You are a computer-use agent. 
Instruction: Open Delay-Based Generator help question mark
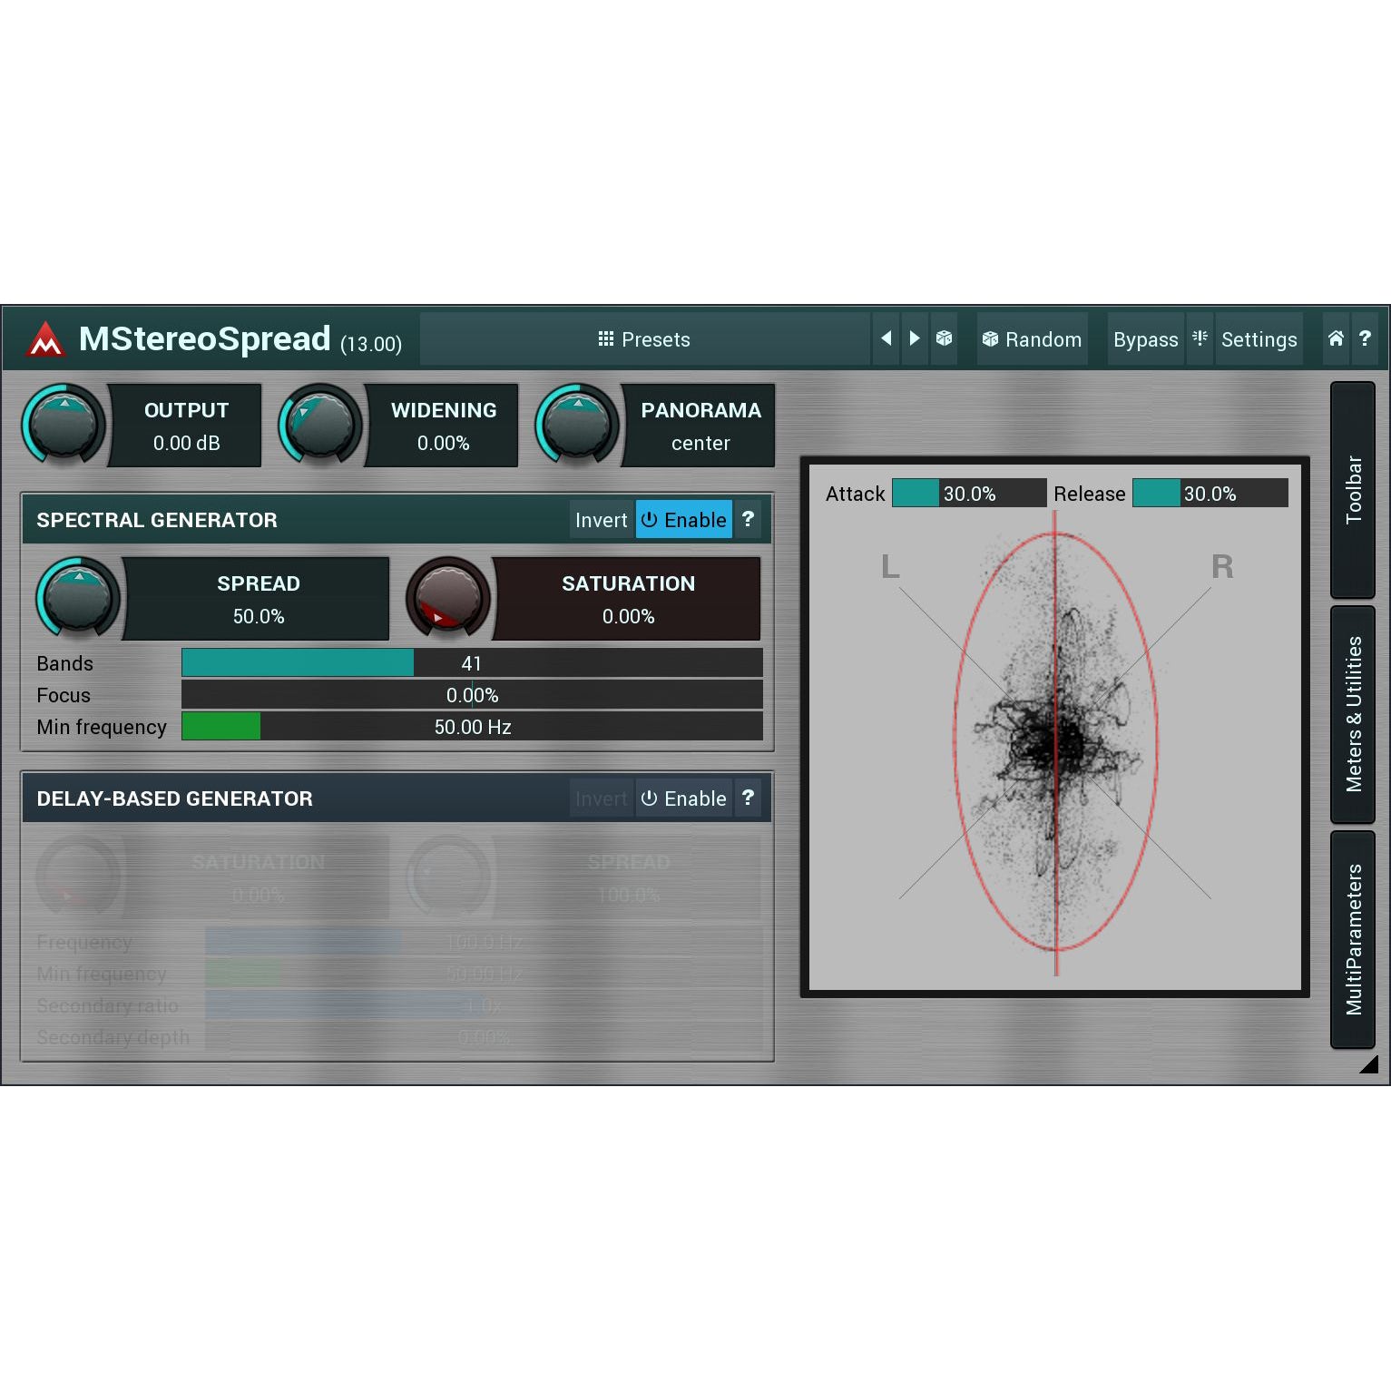[x=748, y=798]
